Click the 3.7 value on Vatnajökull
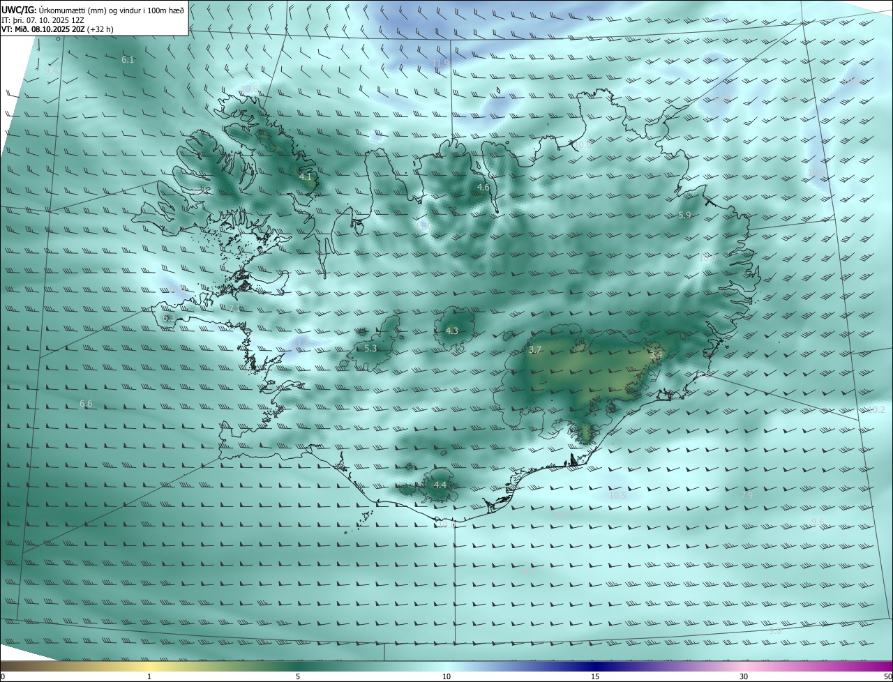Image resolution: width=893 pixels, height=682 pixels. coord(536,349)
